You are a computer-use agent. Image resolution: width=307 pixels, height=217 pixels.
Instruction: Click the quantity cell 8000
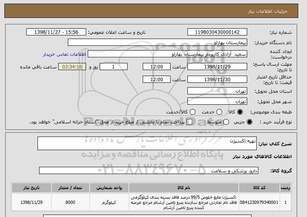click(70, 202)
